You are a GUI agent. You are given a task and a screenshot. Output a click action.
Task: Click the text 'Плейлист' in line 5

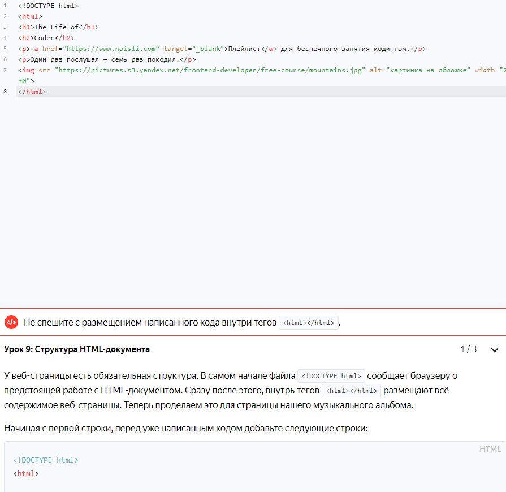coord(244,49)
